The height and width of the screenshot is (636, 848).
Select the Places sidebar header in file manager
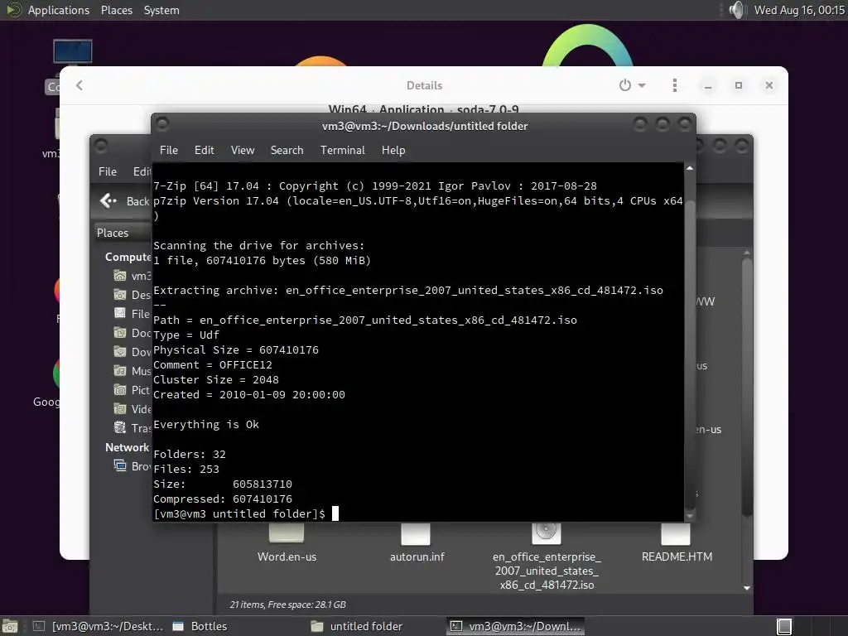tap(113, 233)
